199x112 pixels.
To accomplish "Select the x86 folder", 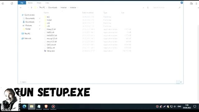I will tap(48, 26).
